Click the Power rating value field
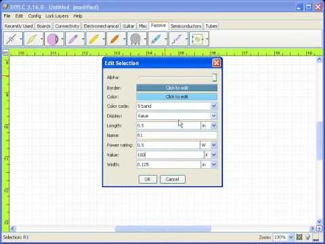 (x=168, y=145)
